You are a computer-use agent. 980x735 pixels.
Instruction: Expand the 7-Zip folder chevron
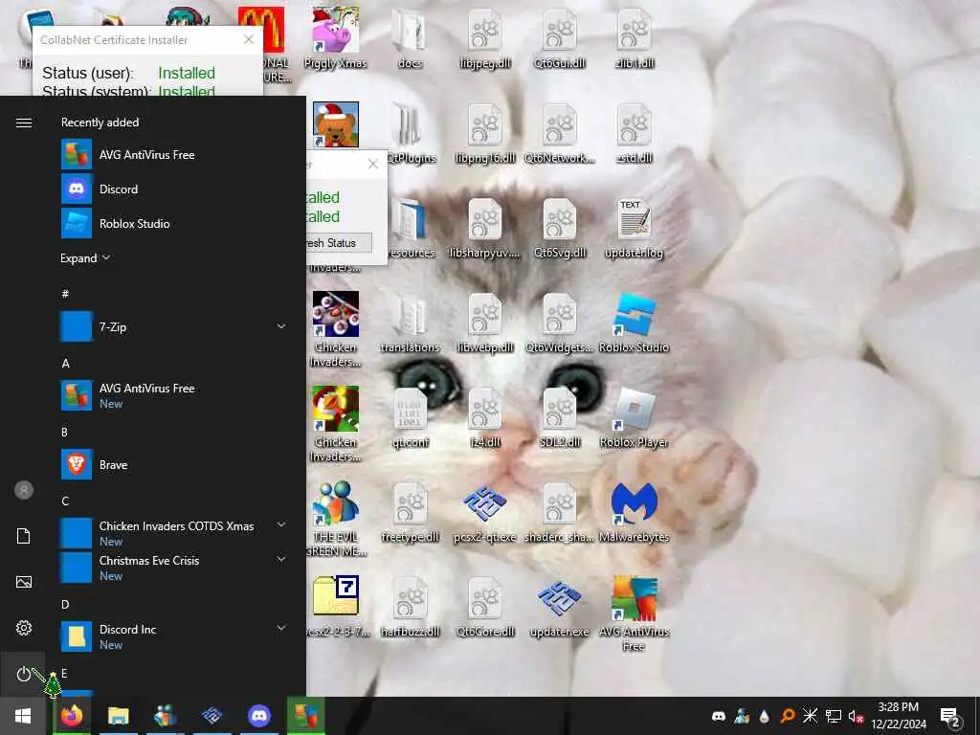tap(281, 326)
